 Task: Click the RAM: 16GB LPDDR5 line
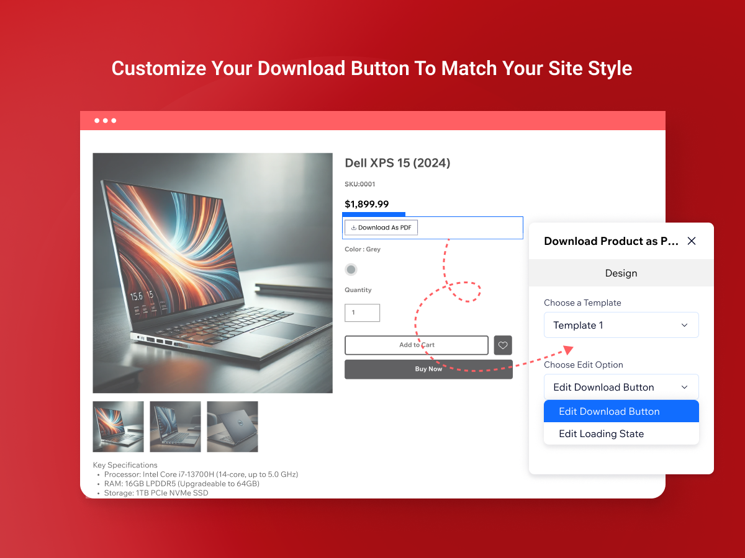[182, 484]
